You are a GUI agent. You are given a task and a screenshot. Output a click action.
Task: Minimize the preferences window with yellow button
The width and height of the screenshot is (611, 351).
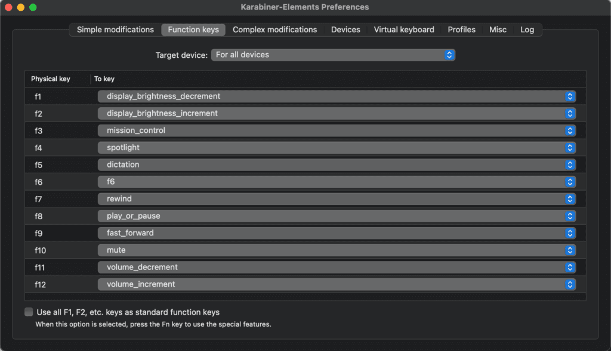coord(21,7)
